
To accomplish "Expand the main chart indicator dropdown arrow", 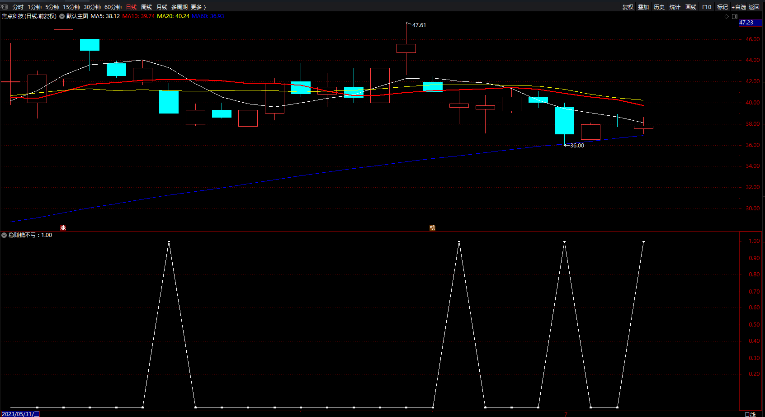I will point(62,16).
